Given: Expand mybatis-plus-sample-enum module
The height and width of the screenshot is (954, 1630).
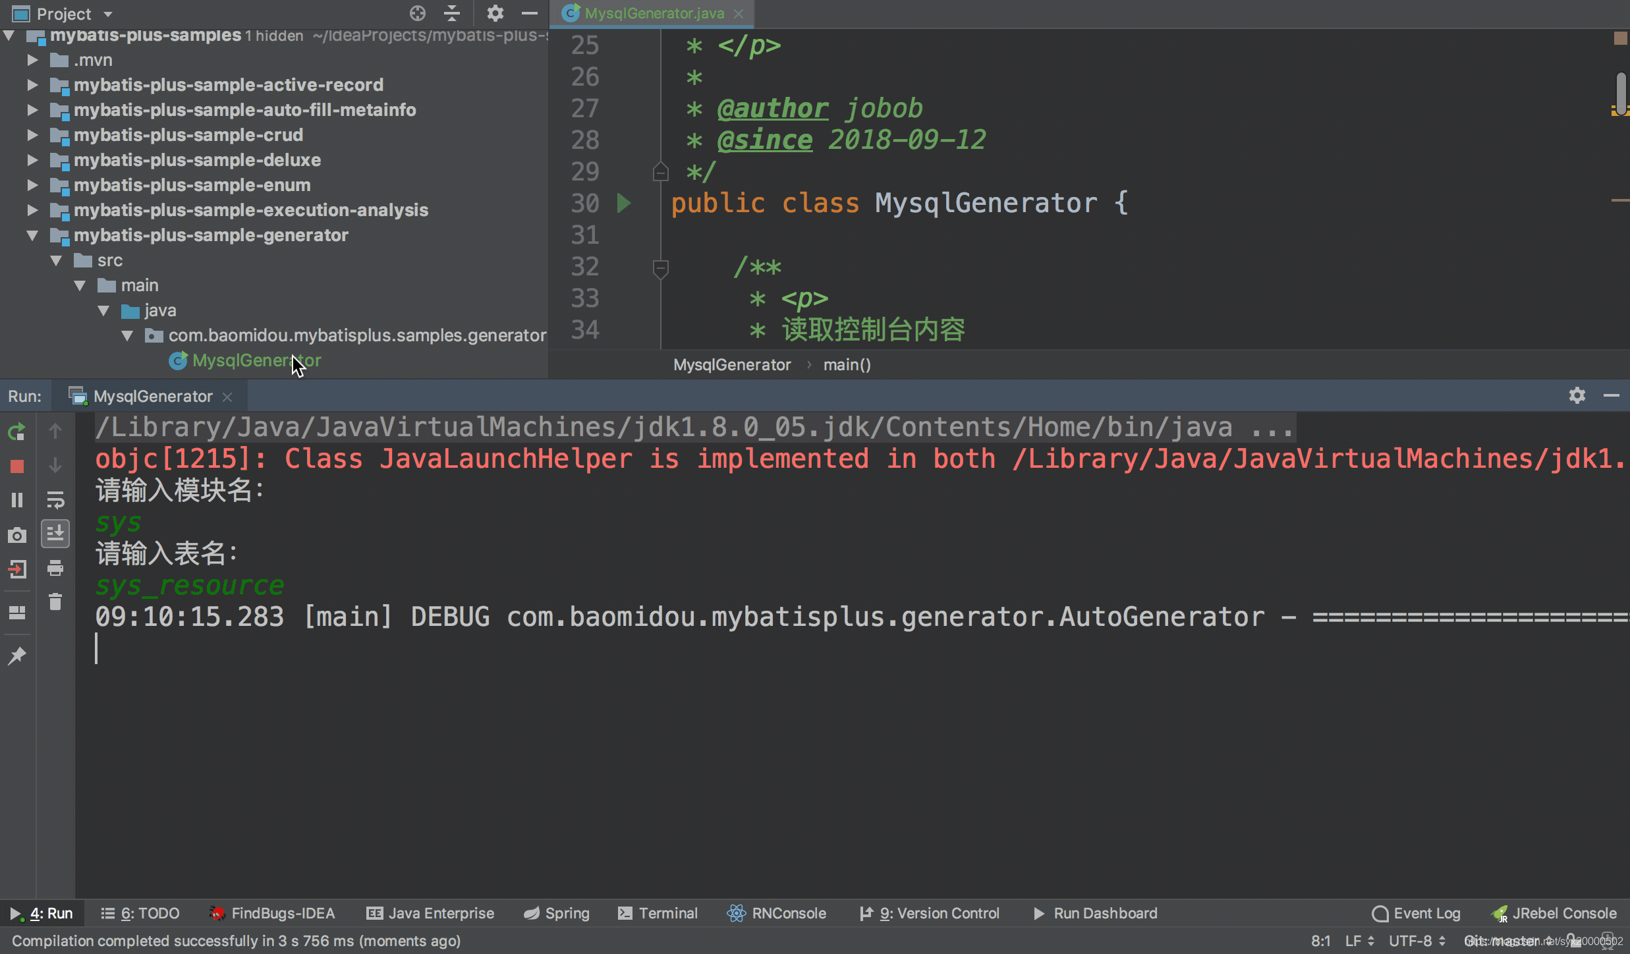Looking at the screenshot, I should pos(32,185).
